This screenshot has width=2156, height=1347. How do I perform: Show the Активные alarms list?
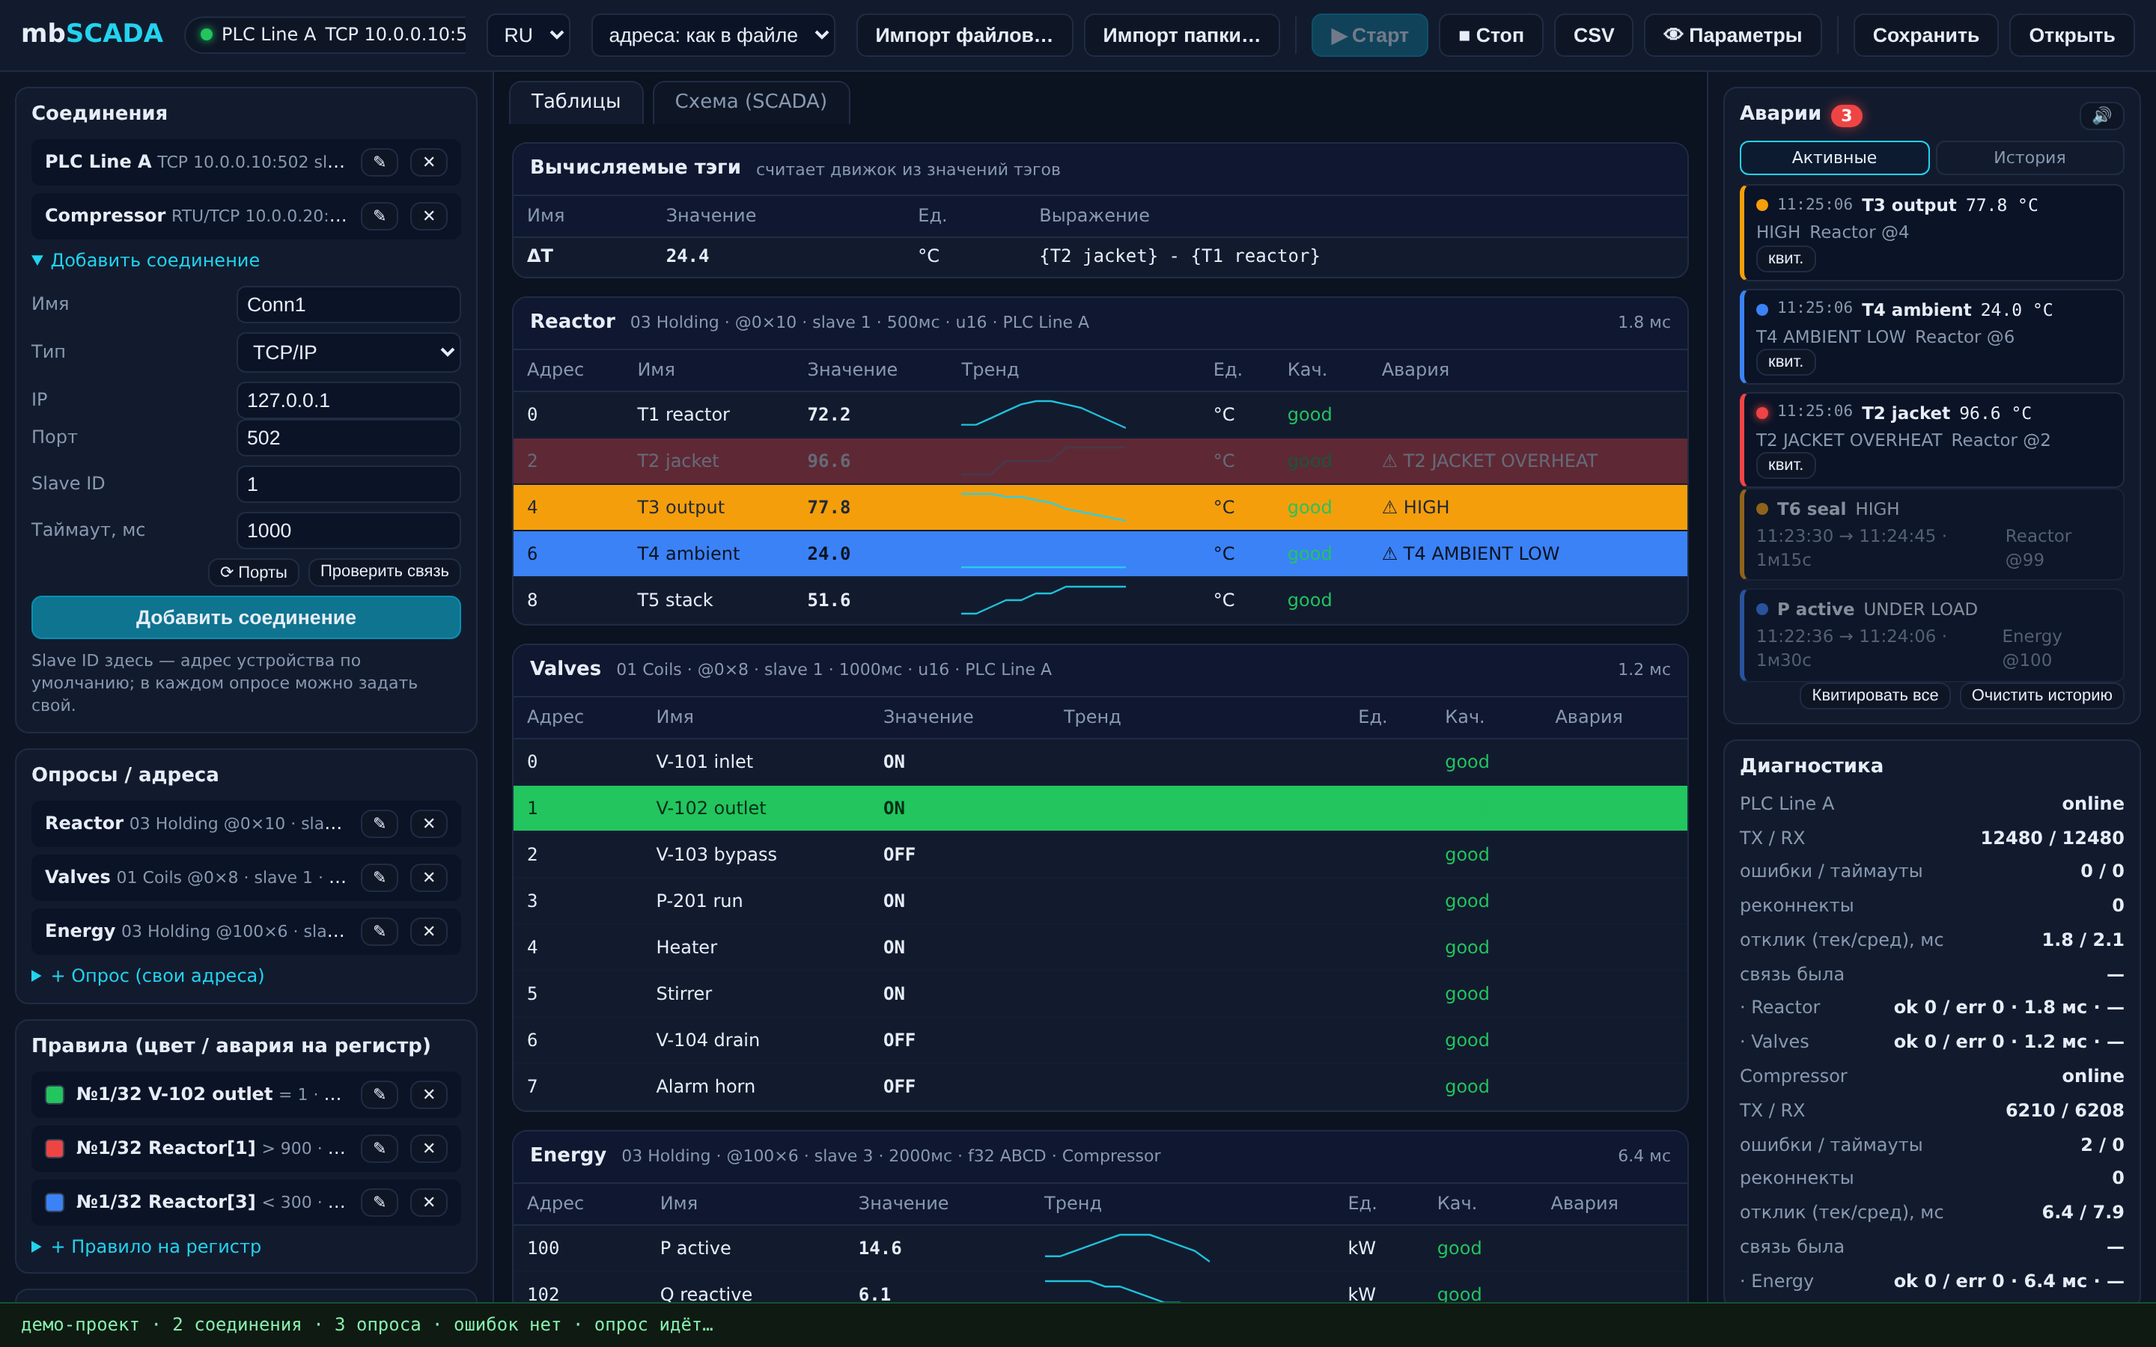coord(1833,158)
